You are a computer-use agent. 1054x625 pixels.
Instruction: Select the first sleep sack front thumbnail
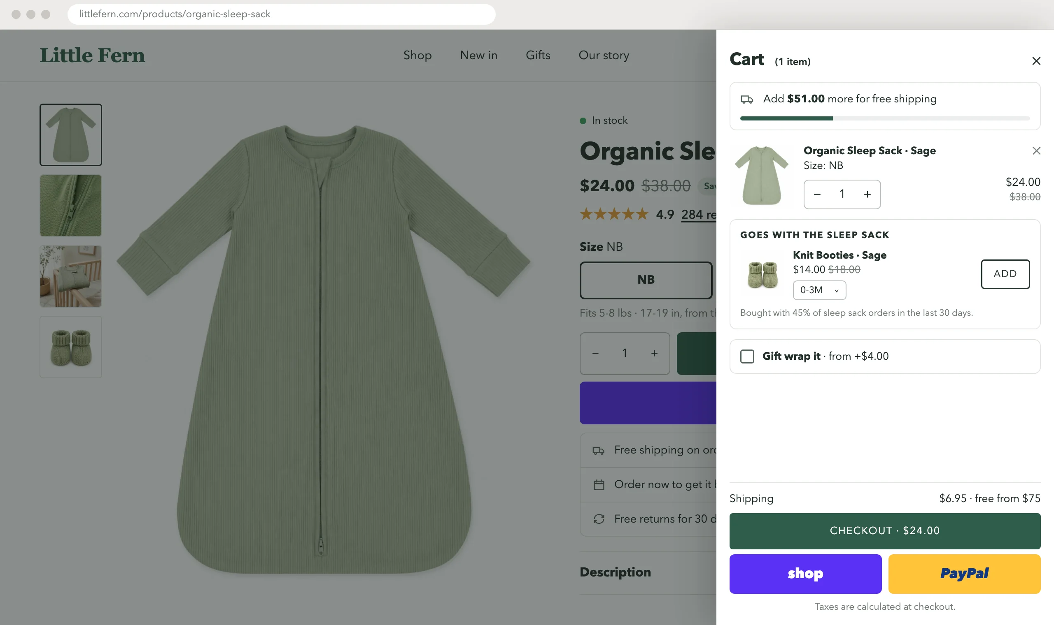(70, 135)
